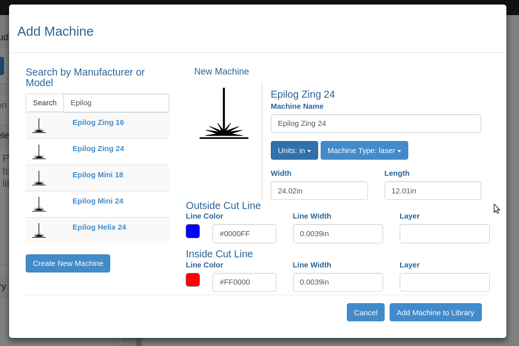519x346 pixels.
Task: Choose the Epilog Mini 24 machine
Action: click(98, 201)
